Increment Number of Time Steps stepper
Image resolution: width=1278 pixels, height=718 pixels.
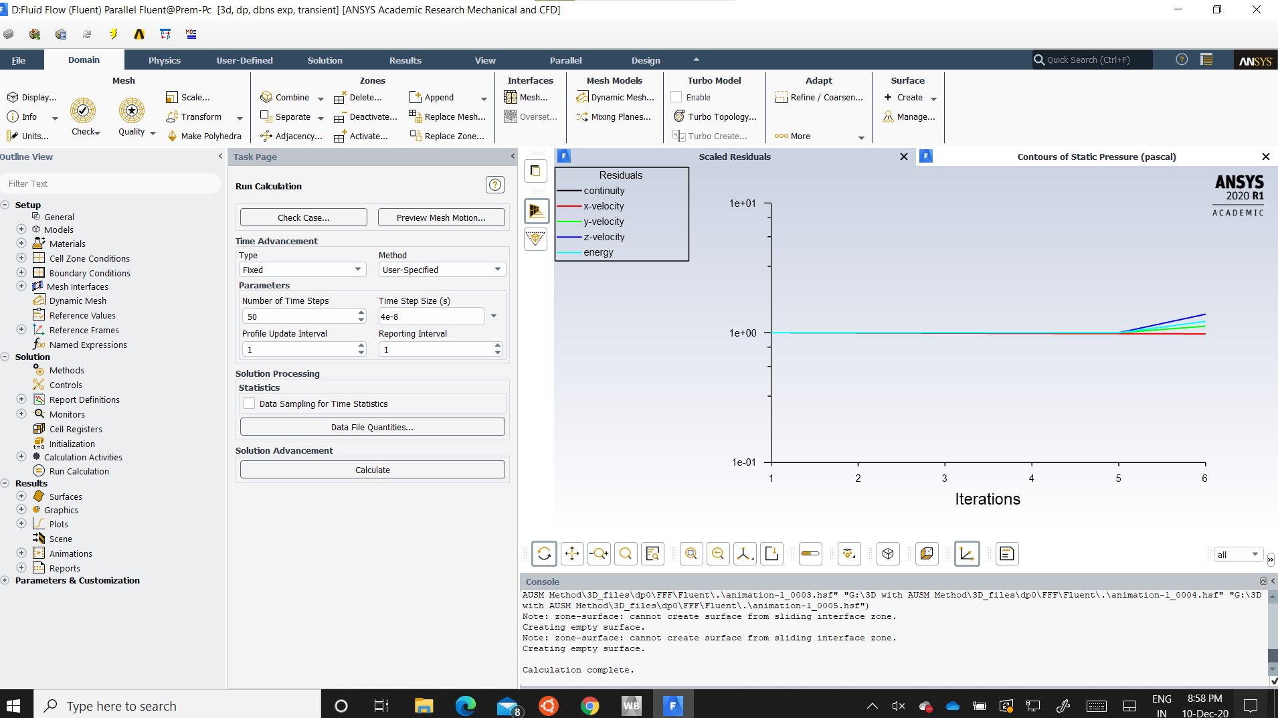tap(361, 312)
